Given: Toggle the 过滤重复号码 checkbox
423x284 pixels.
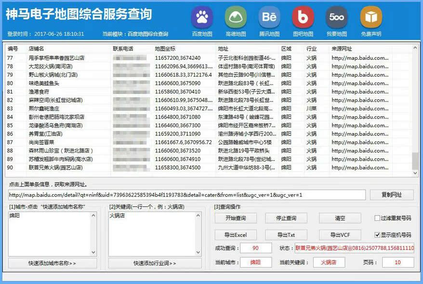Looking at the screenshot, I should [377, 218].
